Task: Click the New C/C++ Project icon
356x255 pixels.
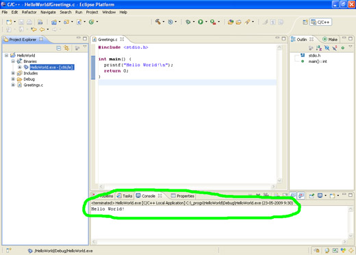Action: pyautogui.click(x=54, y=22)
